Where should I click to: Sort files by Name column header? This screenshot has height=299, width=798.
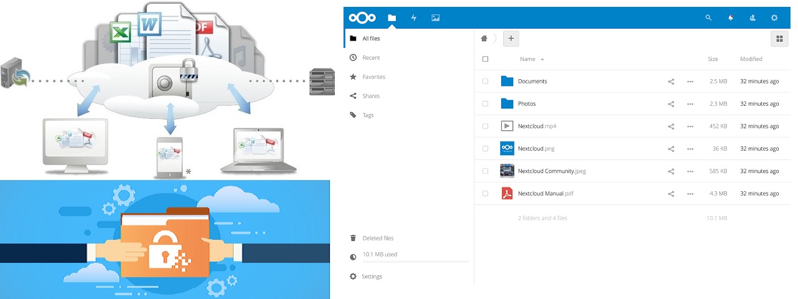tap(527, 59)
